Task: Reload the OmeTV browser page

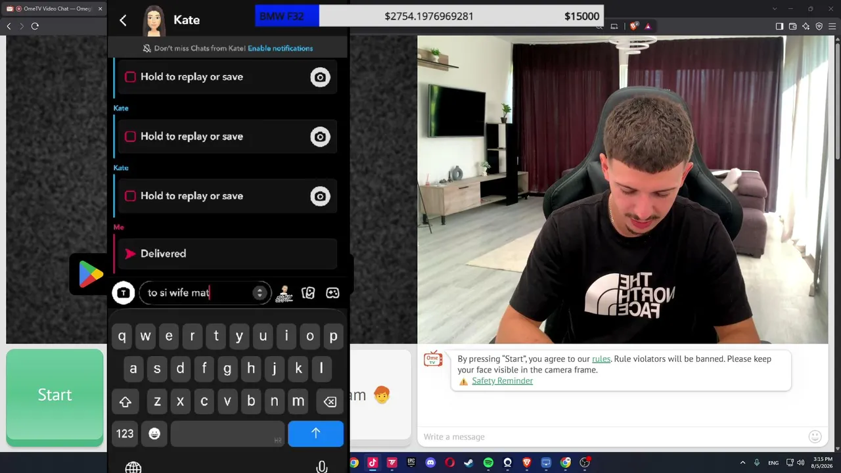Action: 35,26
